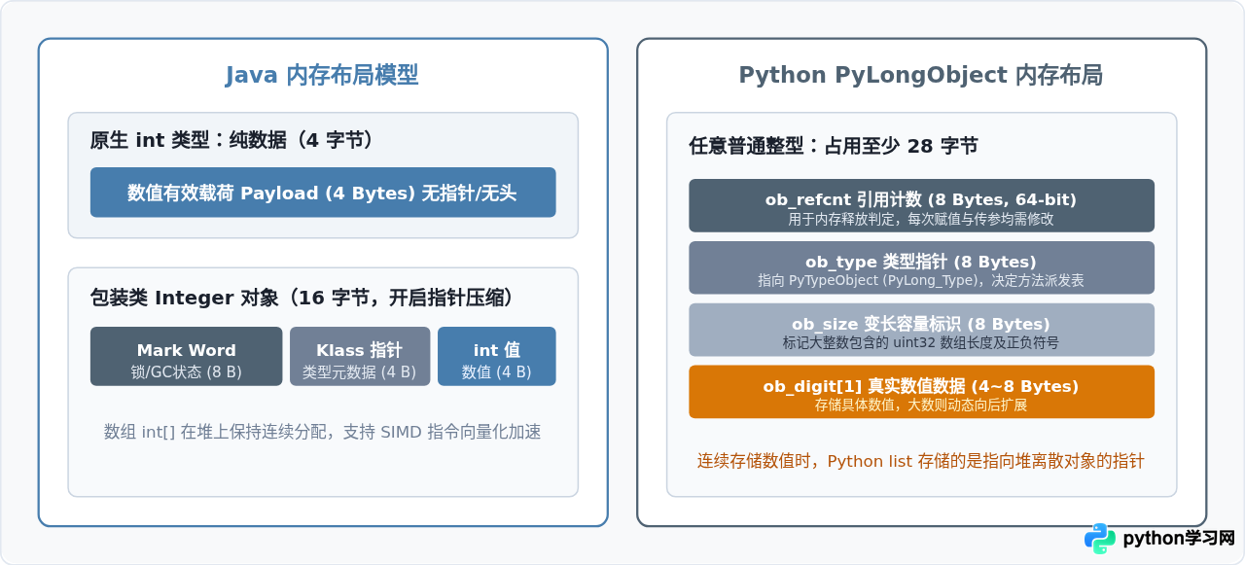Click the 数值有效载荷 Payload (4 Bytes) block

323,193
